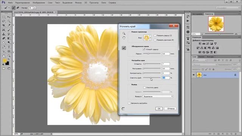
Task: Open tool preset picker arrow
Action: 9,8
